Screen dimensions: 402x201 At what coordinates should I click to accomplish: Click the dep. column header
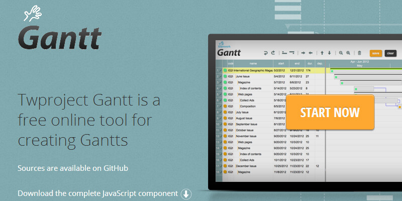(320, 63)
